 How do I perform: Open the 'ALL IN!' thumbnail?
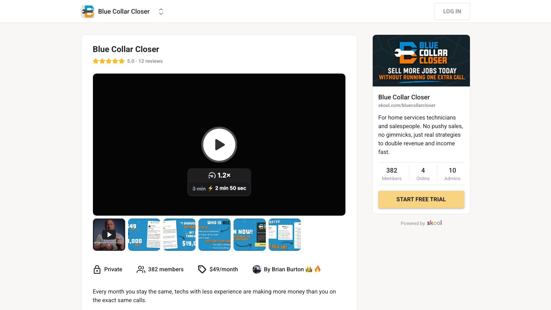(x=285, y=235)
